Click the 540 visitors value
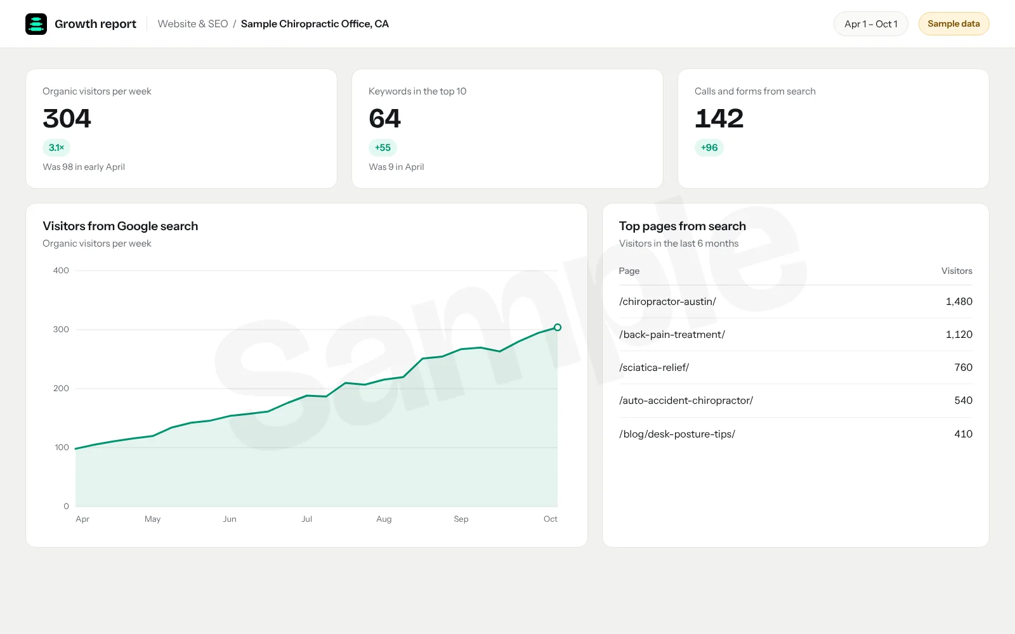The height and width of the screenshot is (634, 1015). [x=963, y=401]
